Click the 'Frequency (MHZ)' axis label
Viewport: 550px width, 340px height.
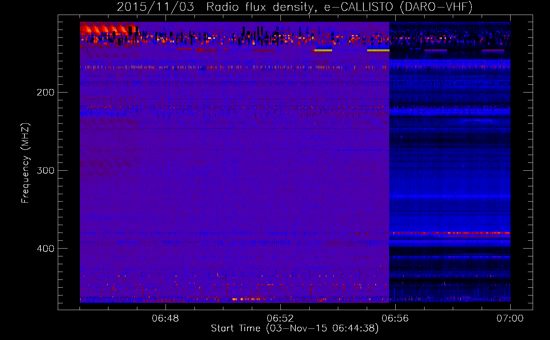[25, 163]
